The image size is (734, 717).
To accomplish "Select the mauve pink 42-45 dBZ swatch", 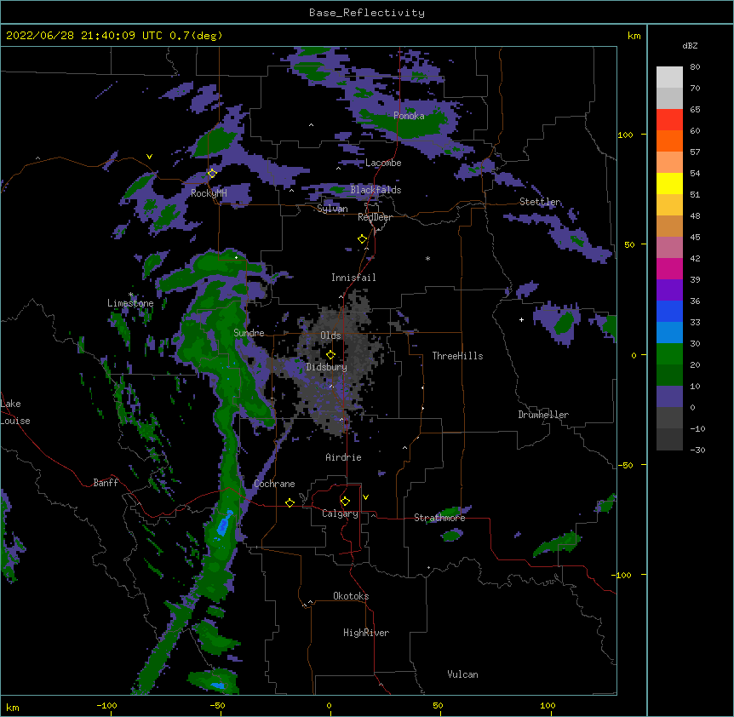I will 669,248.
